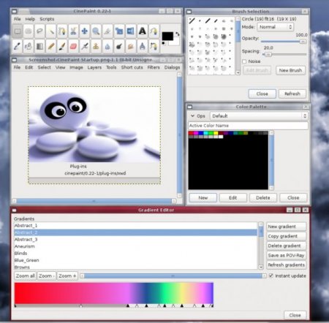Select the Move tool
The width and height of the screenshot is (329, 323).
click(x=85, y=31)
